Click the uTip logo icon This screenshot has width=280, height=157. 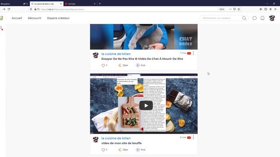click(1, 18)
